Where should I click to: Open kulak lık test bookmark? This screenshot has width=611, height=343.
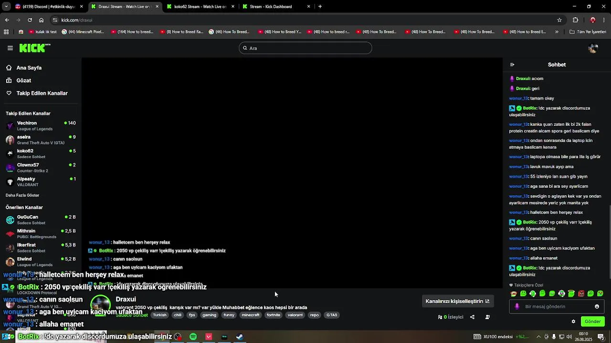point(42,32)
